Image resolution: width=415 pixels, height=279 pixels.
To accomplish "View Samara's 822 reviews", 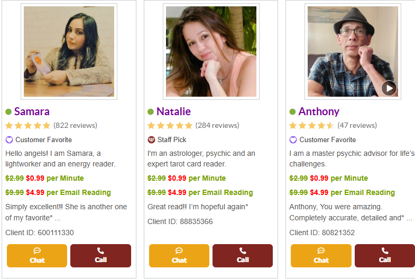I will click(x=75, y=126).
